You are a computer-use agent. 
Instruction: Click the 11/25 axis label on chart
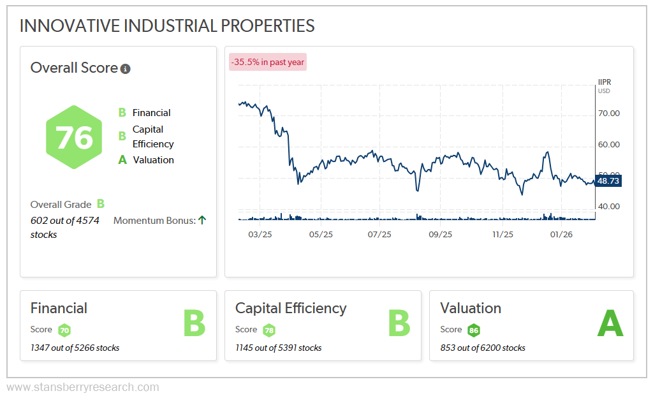(x=503, y=234)
